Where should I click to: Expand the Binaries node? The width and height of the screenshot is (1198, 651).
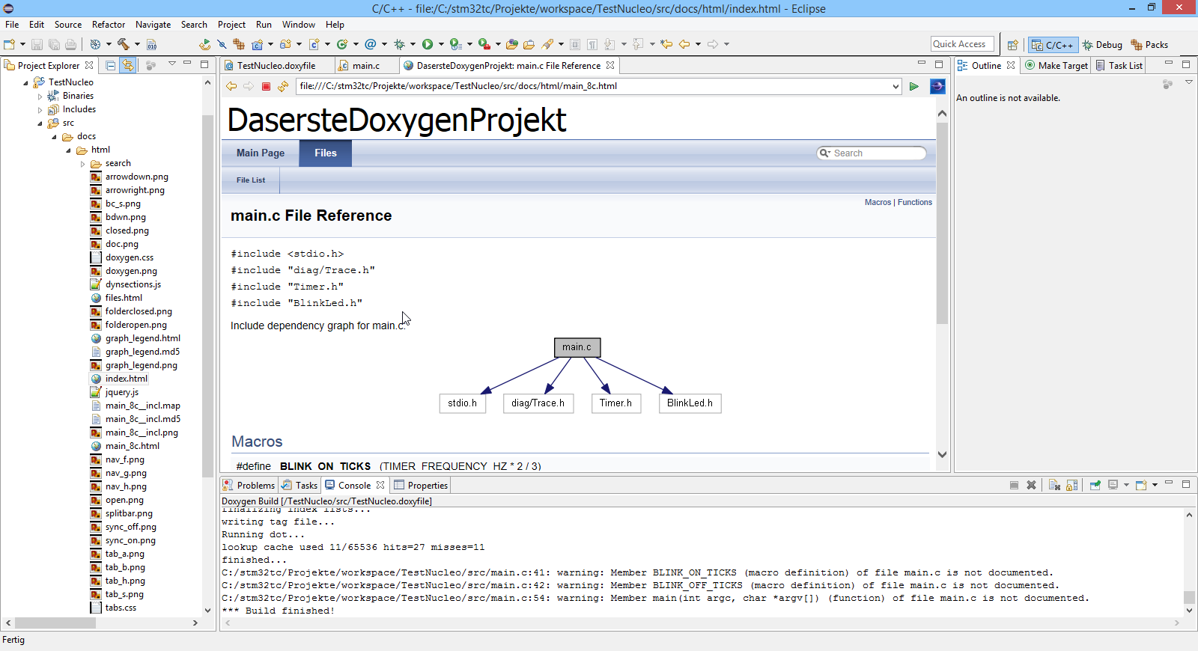tap(40, 96)
